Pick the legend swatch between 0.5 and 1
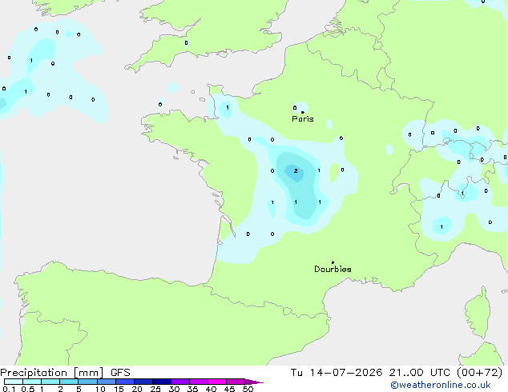Screen dimensions: 508x392 point(32,382)
